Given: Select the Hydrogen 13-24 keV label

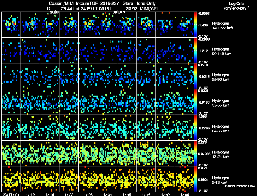Looking at the screenshot, I should (221, 154).
